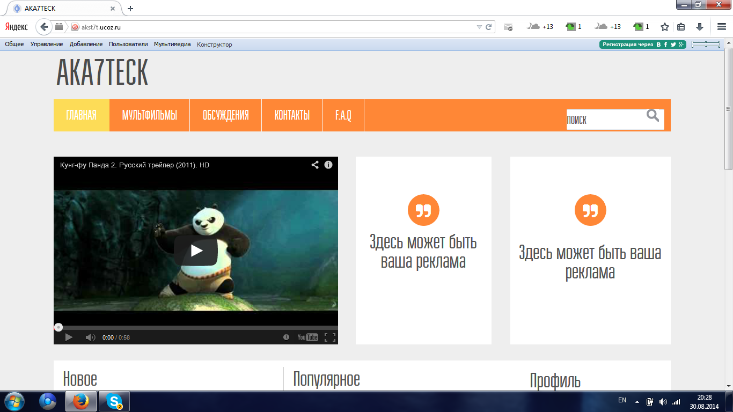
Task: Bookmark this page with the star icon
Action: coord(665,27)
